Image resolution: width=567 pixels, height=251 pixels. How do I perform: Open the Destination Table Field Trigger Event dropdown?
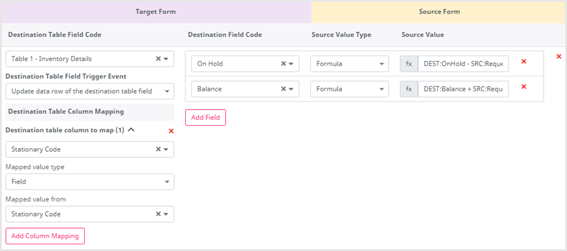pos(90,91)
